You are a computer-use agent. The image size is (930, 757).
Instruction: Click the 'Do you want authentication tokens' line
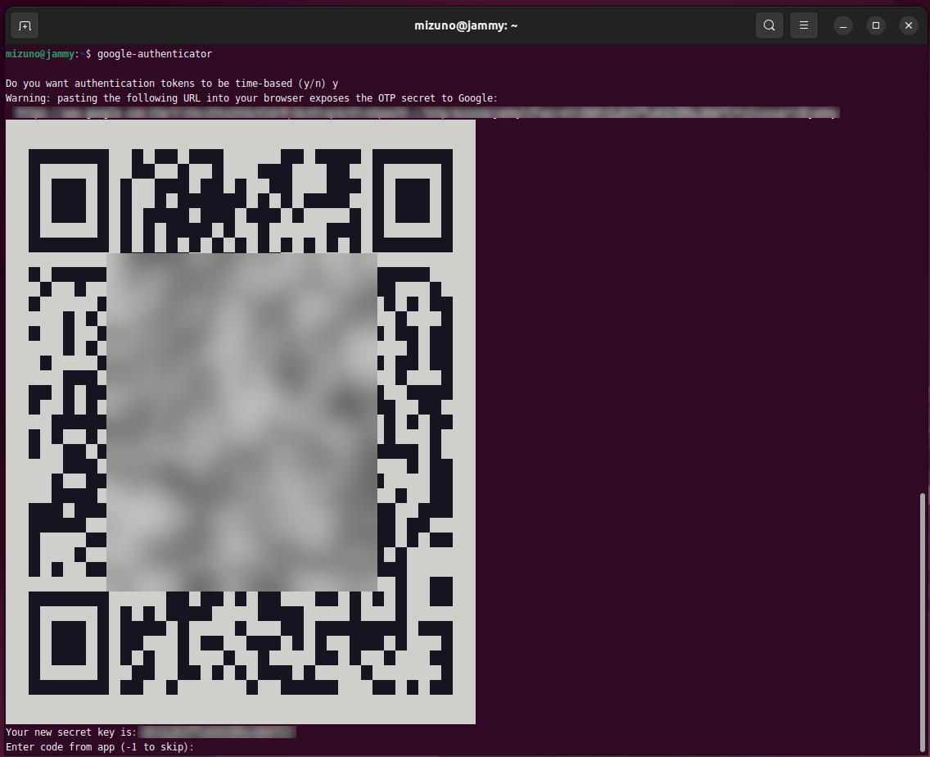point(171,83)
